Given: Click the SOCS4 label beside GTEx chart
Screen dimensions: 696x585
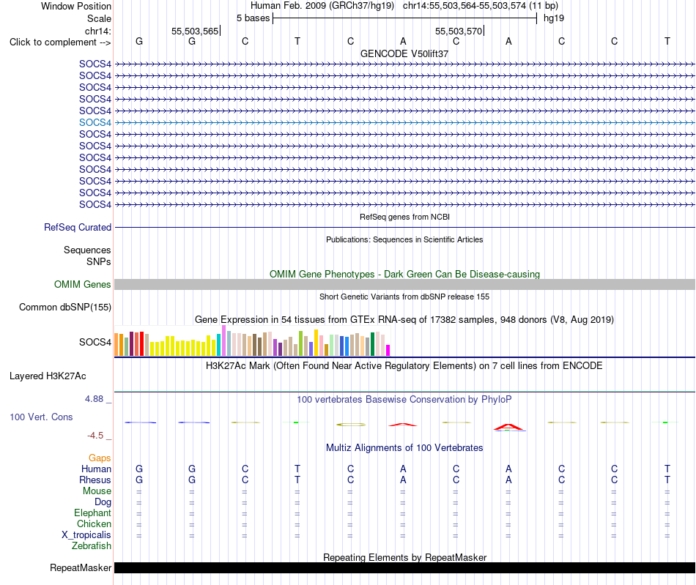Looking at the screenshot, I should (x=95, y=342).
